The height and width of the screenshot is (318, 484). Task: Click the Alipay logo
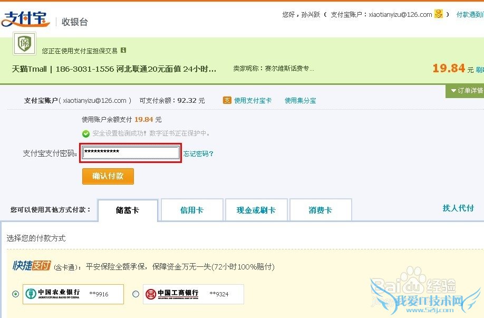(25, 20)
